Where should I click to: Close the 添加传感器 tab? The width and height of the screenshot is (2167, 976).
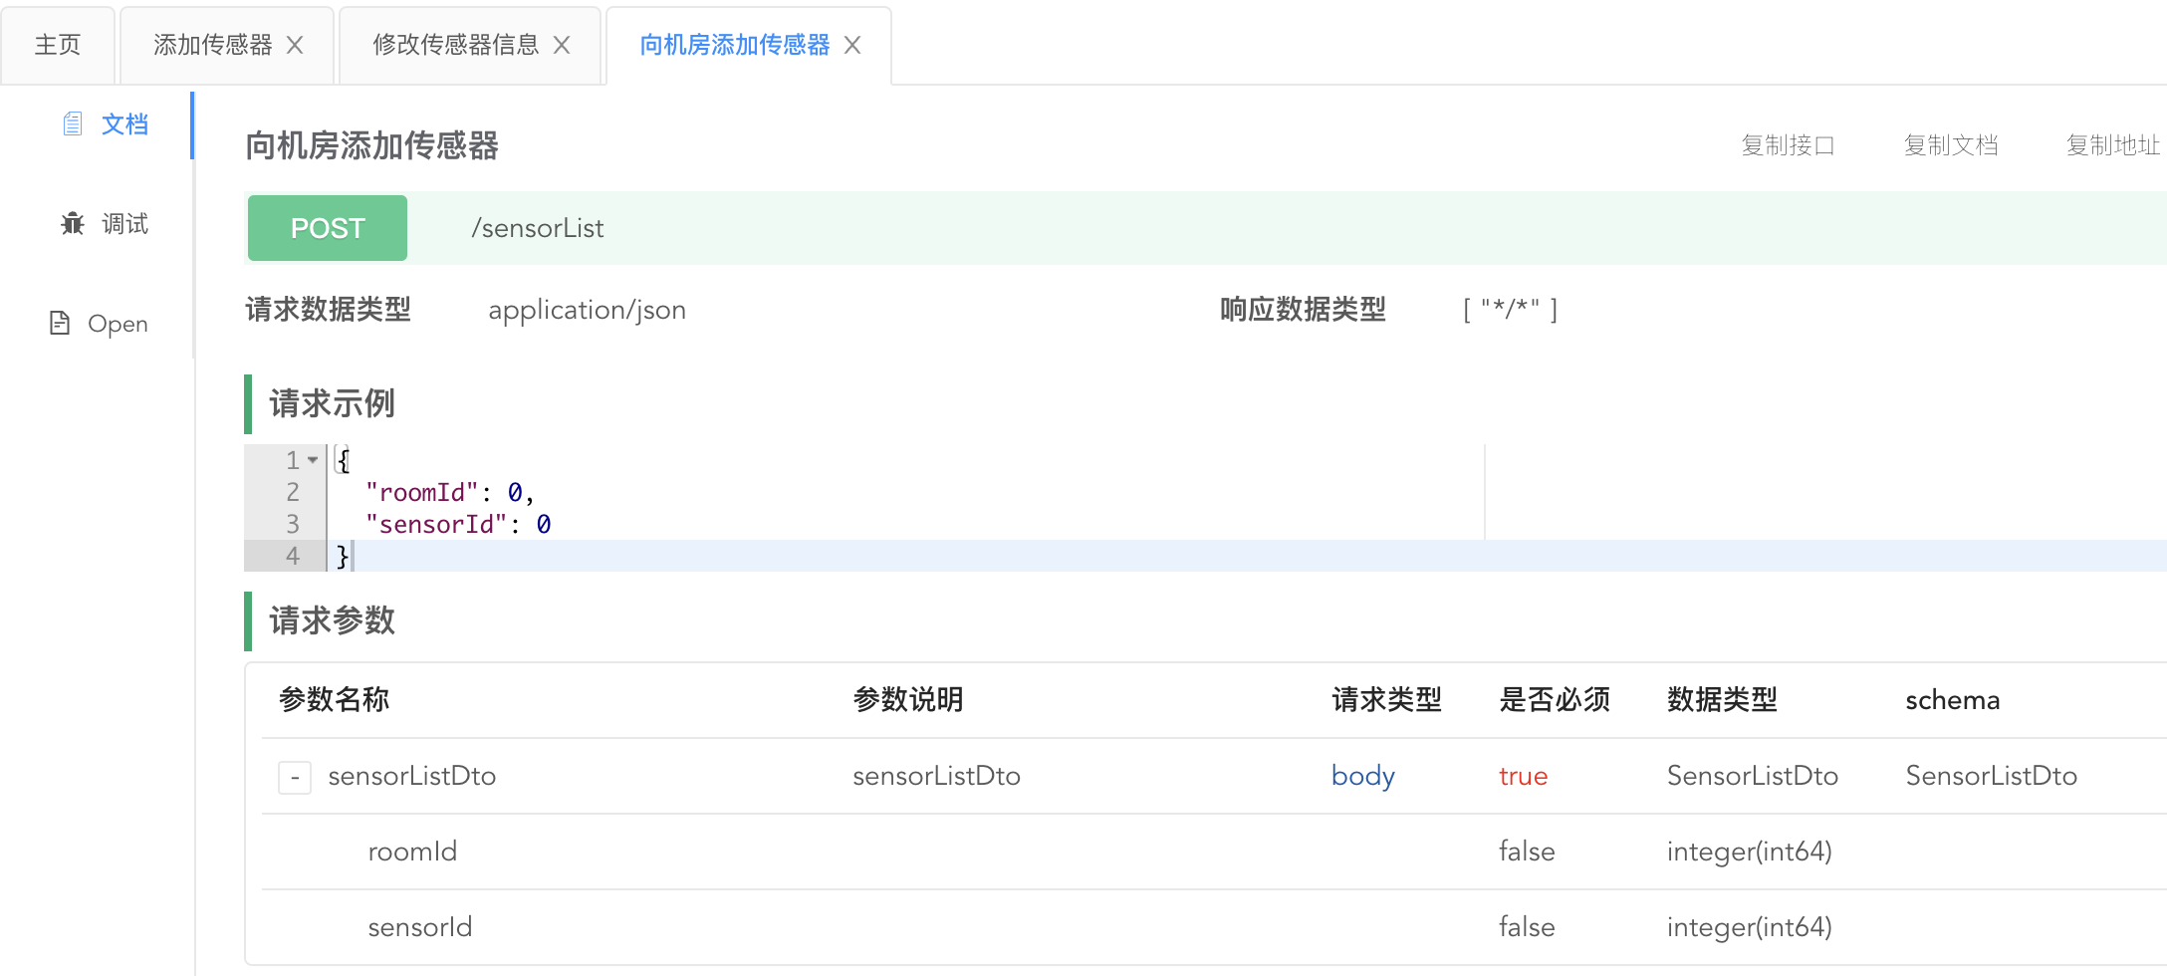295,45
